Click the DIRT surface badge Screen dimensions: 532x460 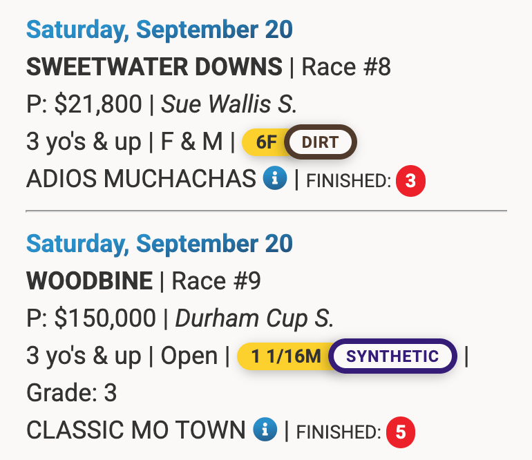pos(320,142)
